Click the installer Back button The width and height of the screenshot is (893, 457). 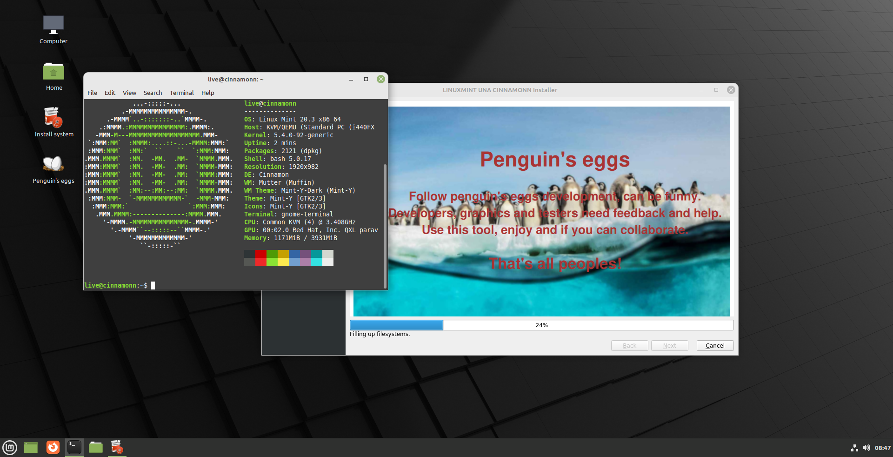pyautogui.click(x=629, y=345)
